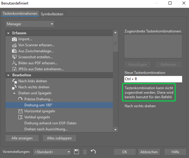This screenshot has width=189, height=158.
Task: Reset shortcuts with the undo arrow icon
Action: click(93, 152)
